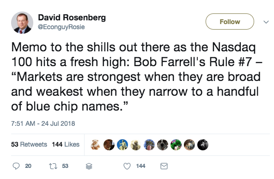Click the second liker avatar, man in suit
Image resolution: width=274 pixels, height=179 pixels.
109,145
